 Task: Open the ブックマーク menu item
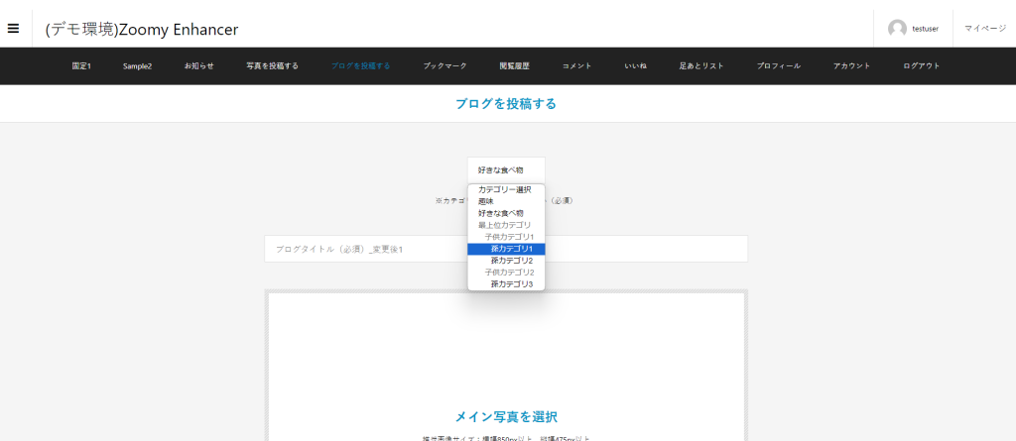click(444, 66)
